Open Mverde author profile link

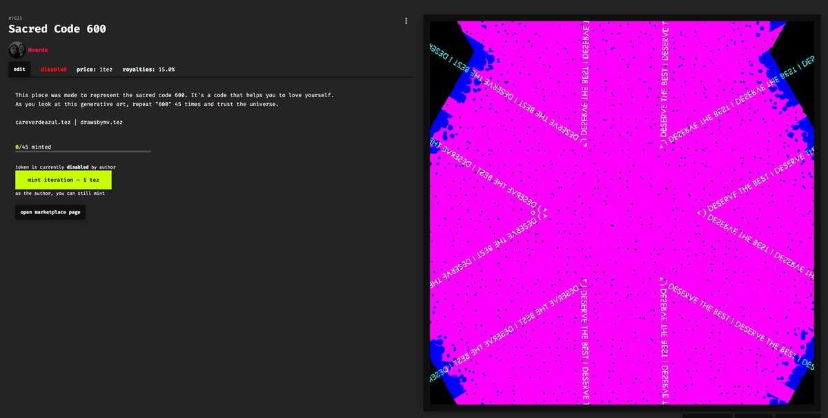(x=39, y=50)
